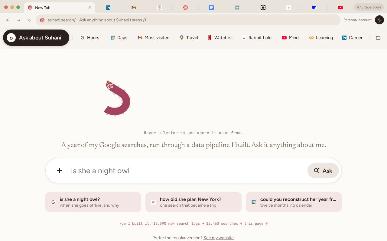This screenshot has width=387, height=241.
Task: Close the New Tab tab
Action: pyautogui.click(x=90, y=8)
